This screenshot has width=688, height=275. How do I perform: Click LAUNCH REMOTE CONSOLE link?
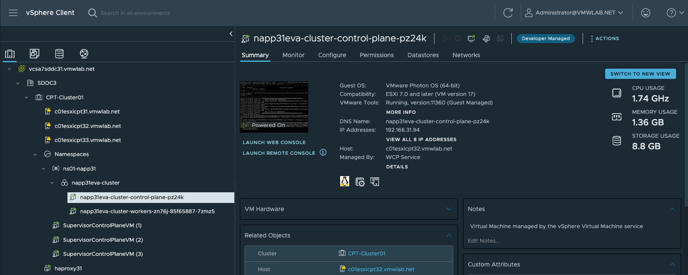click(x=279, y=153)
